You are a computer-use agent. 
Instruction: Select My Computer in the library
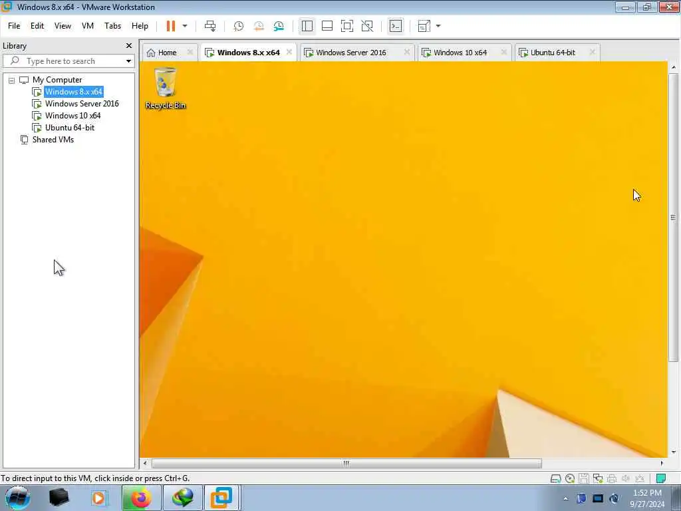pos(57,80)
